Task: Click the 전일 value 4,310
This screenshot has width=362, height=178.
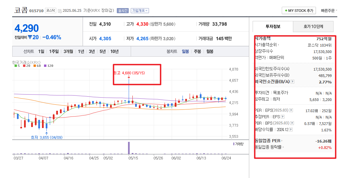Action: pos(105,24)
